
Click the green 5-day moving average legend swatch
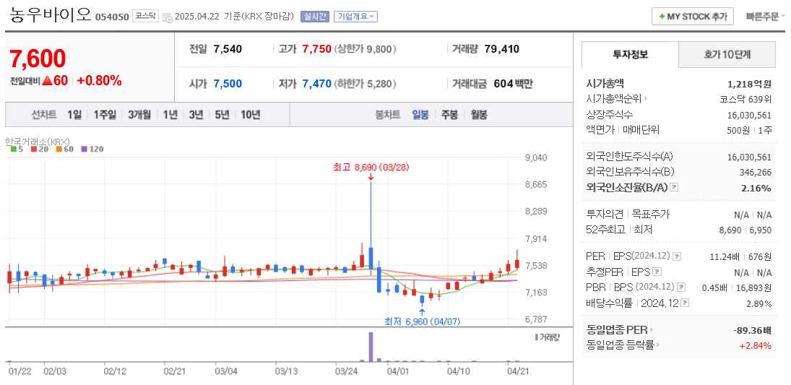coord(13,149)
